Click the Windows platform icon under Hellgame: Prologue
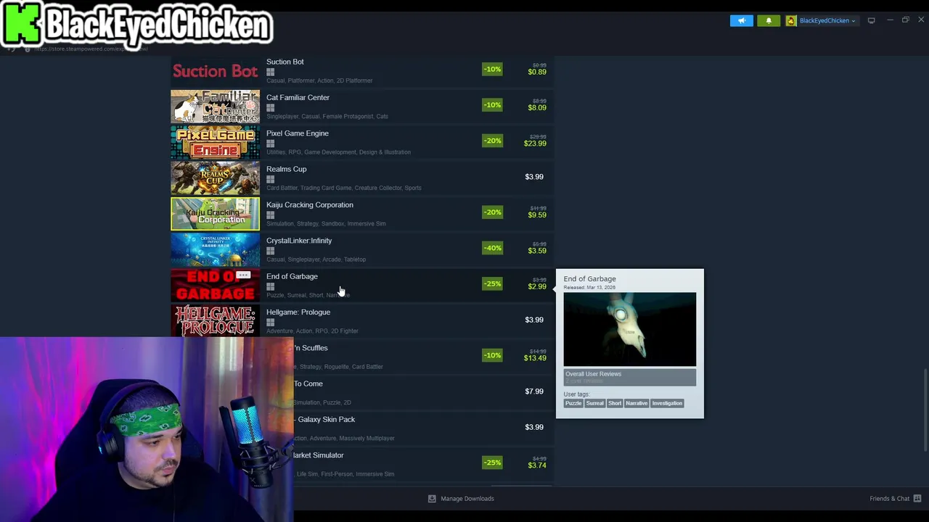This screenshot has width=929, height=522. 270,322
